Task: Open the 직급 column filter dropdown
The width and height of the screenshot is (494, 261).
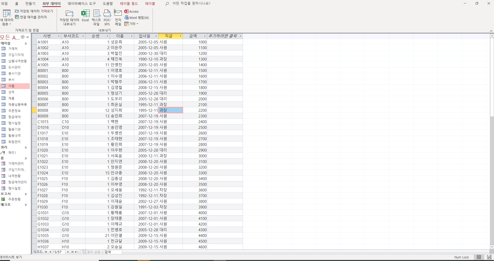Action: click(x=180, y=36)
